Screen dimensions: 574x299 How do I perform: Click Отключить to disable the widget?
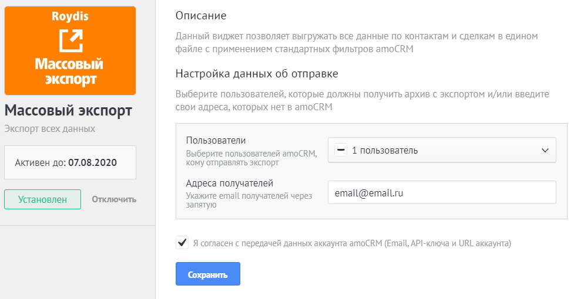(114, 199)
